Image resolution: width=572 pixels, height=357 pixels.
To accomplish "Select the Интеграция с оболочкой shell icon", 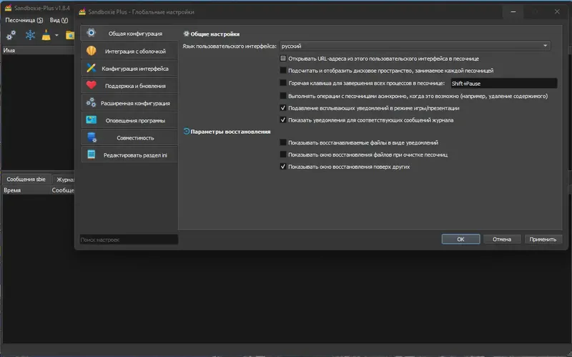I will (x=92, y=51).
